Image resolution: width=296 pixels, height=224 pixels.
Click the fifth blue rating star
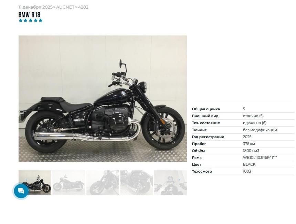(x=40, y=20)
